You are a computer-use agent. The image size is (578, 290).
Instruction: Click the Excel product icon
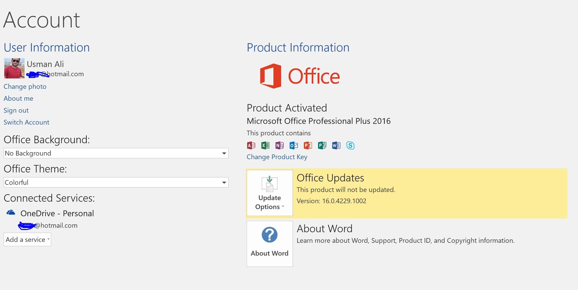[x=265, y=145]
